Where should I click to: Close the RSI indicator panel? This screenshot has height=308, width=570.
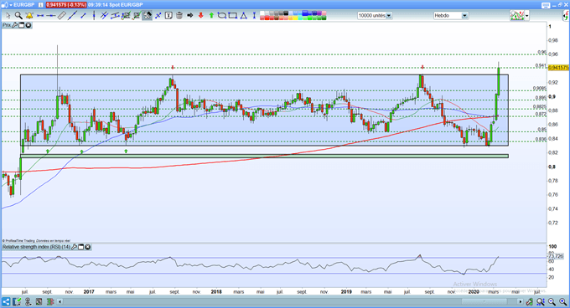(x=88, y=247)
